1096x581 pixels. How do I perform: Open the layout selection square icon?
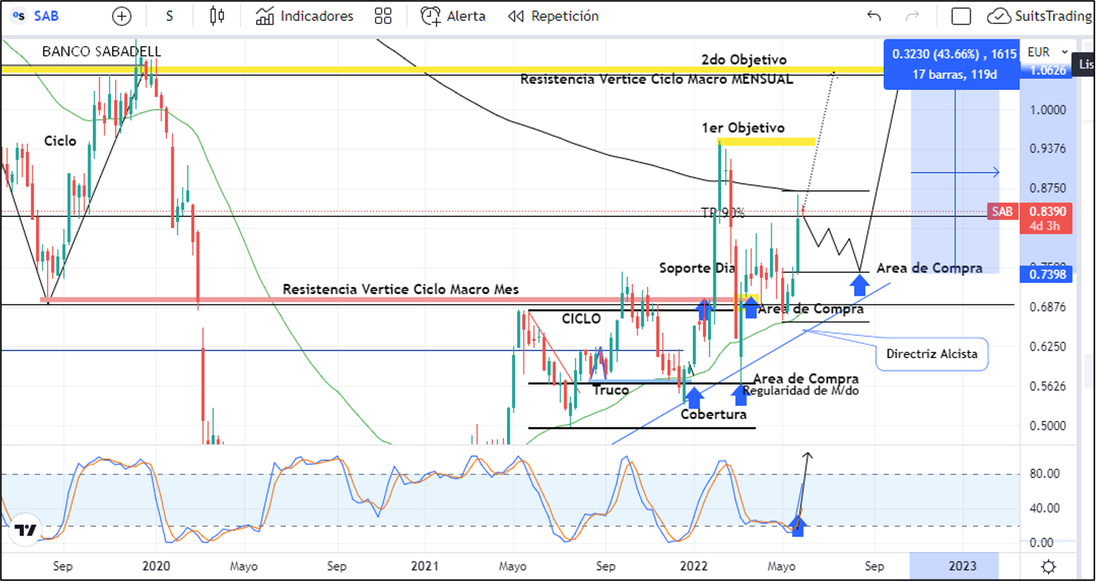(961, 16)
